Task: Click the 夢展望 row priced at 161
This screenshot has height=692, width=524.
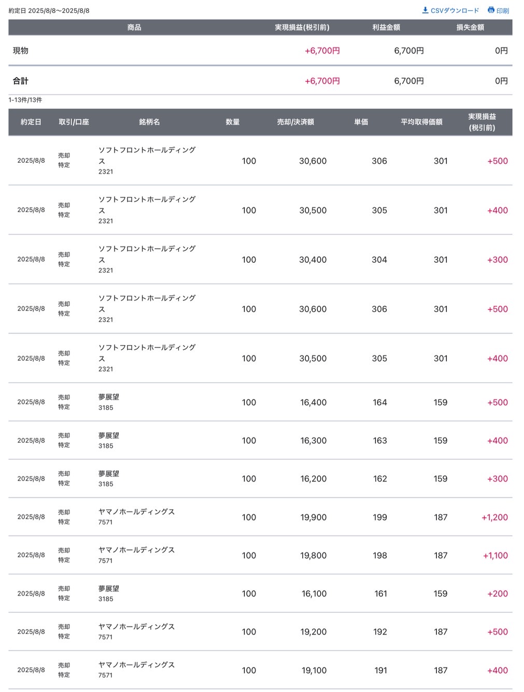Action: click(x=260, y=594)
